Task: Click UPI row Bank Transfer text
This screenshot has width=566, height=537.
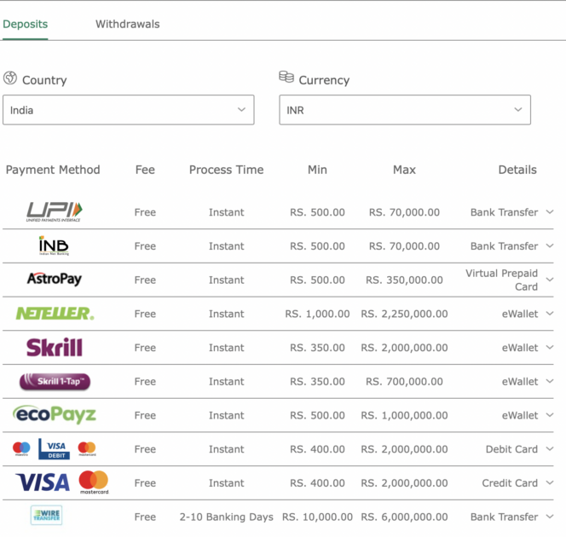Action: pyautogui.click(x=504, y=212)
